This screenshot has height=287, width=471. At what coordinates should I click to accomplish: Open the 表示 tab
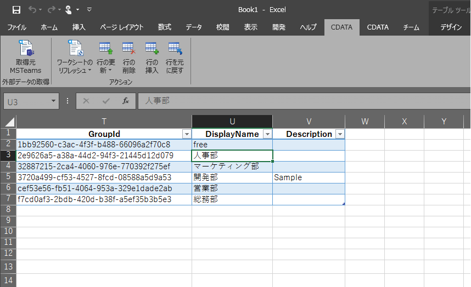pos(250,27)
